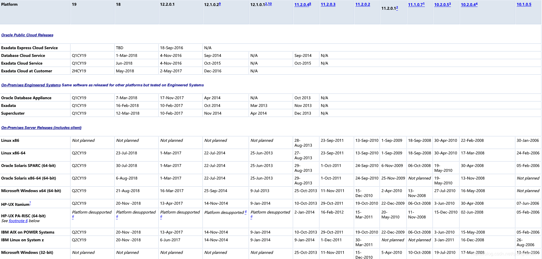The height and width of the screenshot is (259, 542).
Task: Click the '2-May-2017' date cell
Action: (x=171, y=71)
